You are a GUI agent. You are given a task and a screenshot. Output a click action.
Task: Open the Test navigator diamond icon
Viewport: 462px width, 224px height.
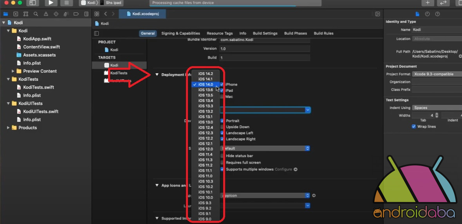[x=56, y=14]
